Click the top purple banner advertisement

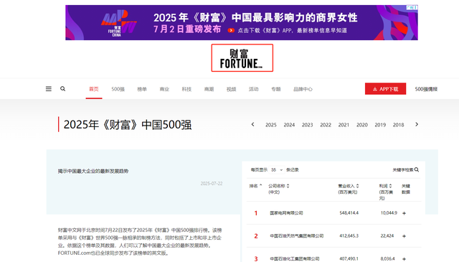pos(242,22)
